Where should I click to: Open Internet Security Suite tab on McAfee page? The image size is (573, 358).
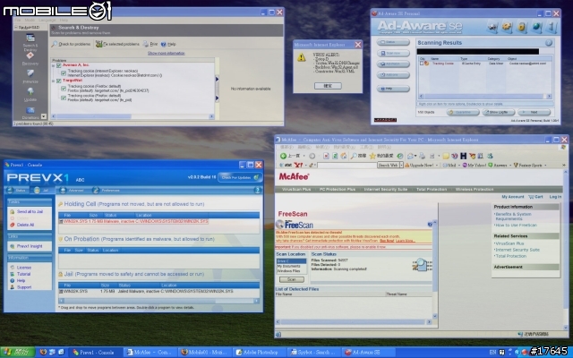coord(386,189)
